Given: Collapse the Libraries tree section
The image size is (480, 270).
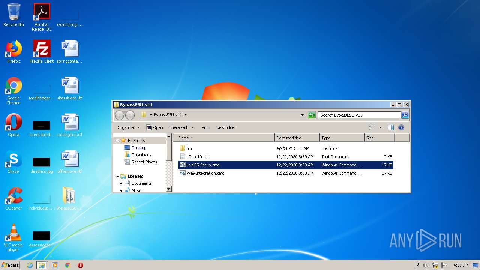Looking at the screenshot, I should [x=117, y=176].
